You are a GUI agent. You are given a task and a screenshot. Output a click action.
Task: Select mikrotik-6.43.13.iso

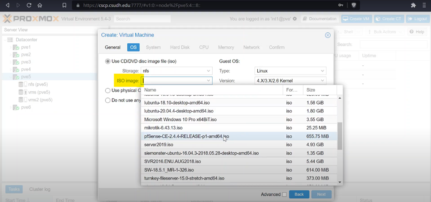[239, 128]
